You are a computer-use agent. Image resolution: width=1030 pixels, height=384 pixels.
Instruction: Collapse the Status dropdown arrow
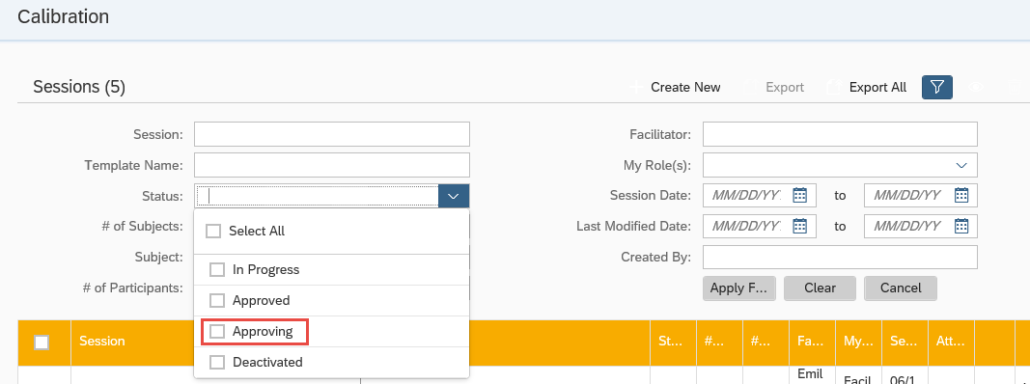(454, 196)
